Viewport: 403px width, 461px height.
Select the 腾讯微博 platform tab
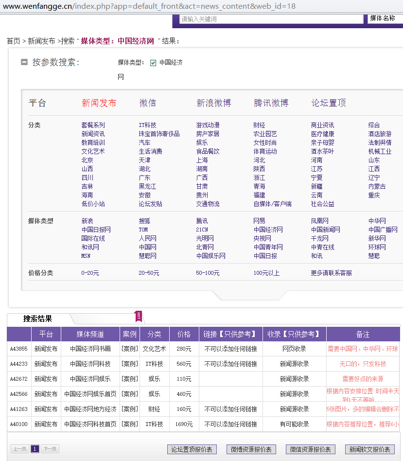click(271, 103)
